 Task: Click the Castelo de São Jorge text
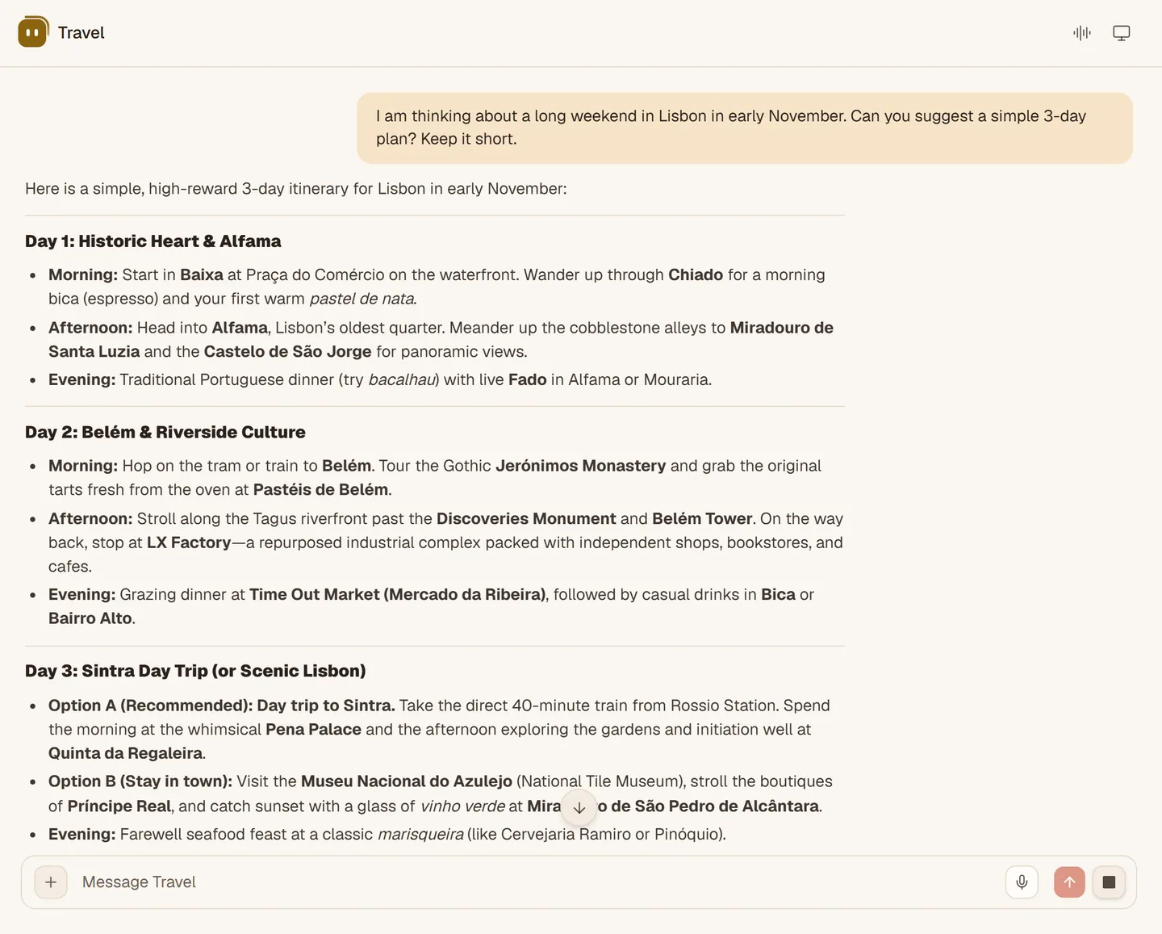[288, 352]
